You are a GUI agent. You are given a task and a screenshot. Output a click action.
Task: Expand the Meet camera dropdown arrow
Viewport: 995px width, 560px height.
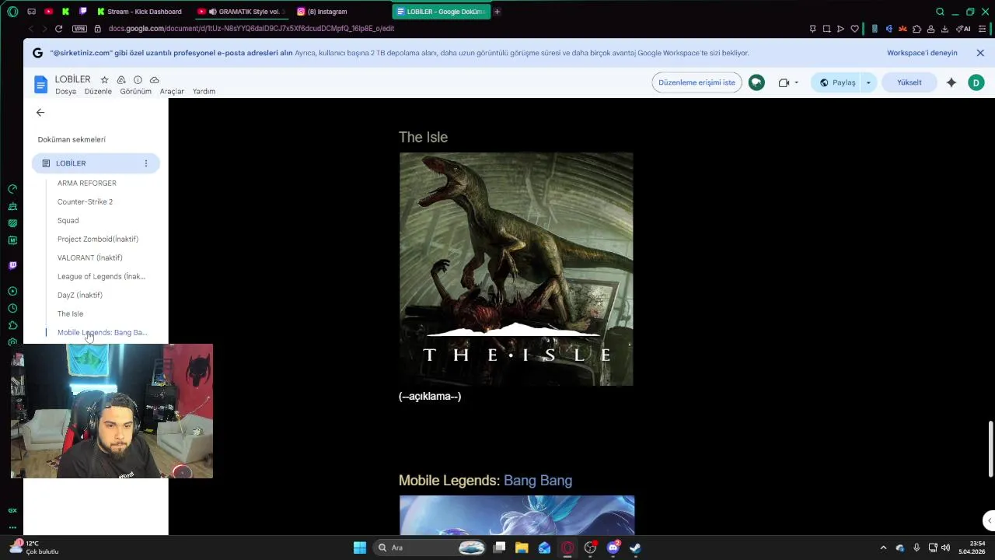pos(796,82)
